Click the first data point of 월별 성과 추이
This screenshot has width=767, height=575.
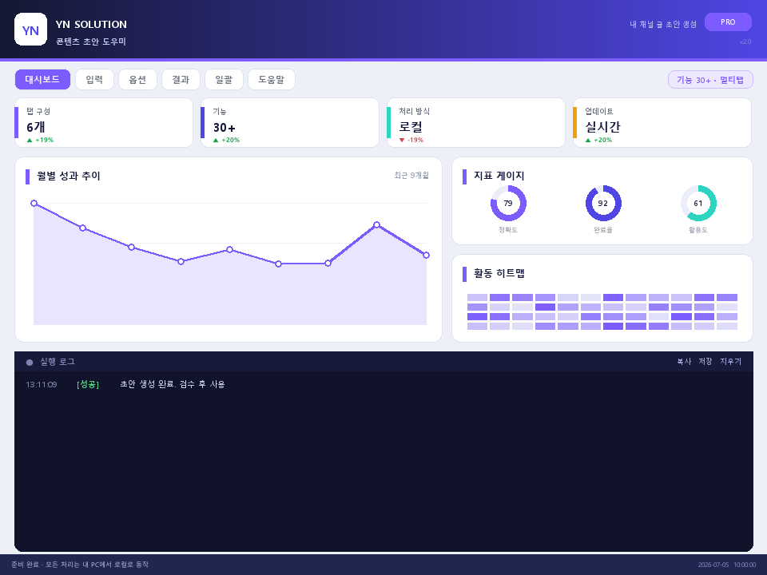(34, 204)
